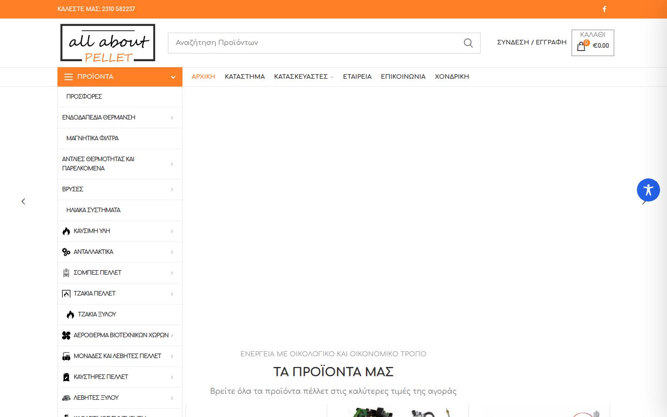
Task: Open the ΕΠΙΚΟΙΝΩΝΙΑ menu item
Action: 403,77
